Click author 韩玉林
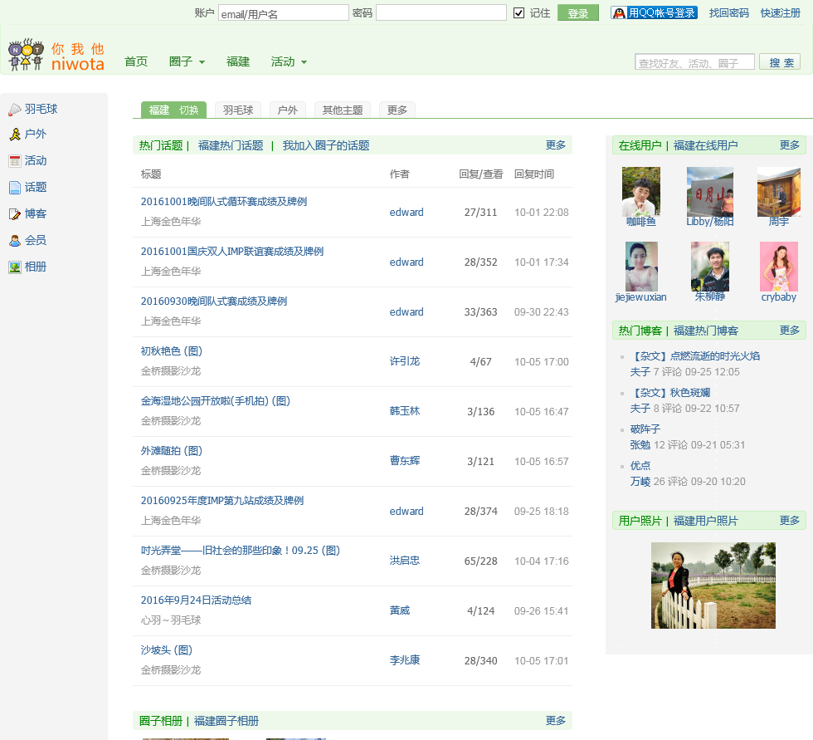Image resolution: width=813 pixels, height=740 pixels. point(405,411)
